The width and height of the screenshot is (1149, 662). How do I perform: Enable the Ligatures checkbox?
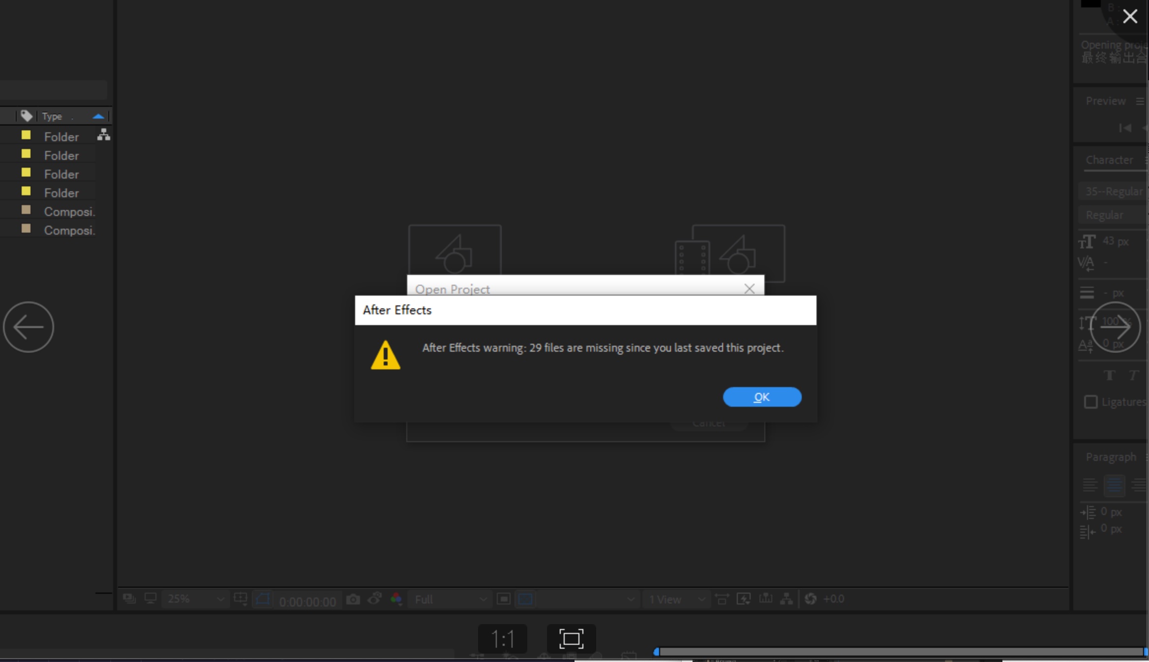1090,402
